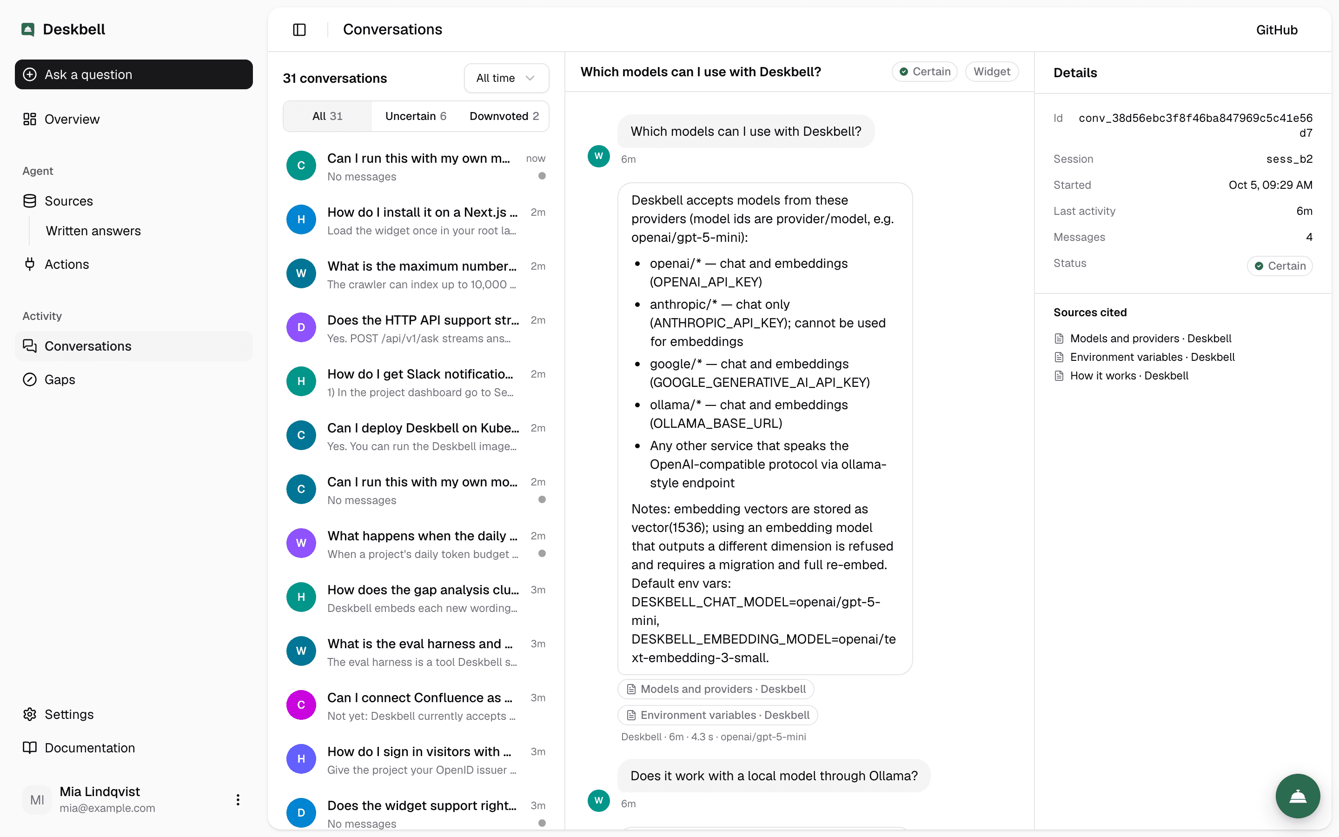Click the MI user avatar

click(x=37, y=799)
